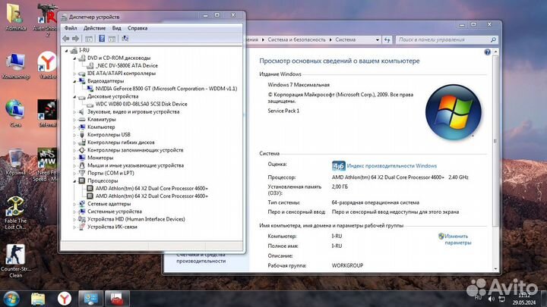Open Счетчики и средства производительности link
The image size is (547, 307).
tap(201, 258)
